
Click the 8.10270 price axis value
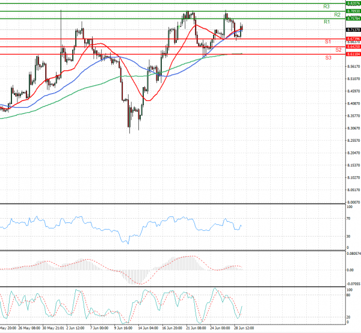tap(353, 177)
